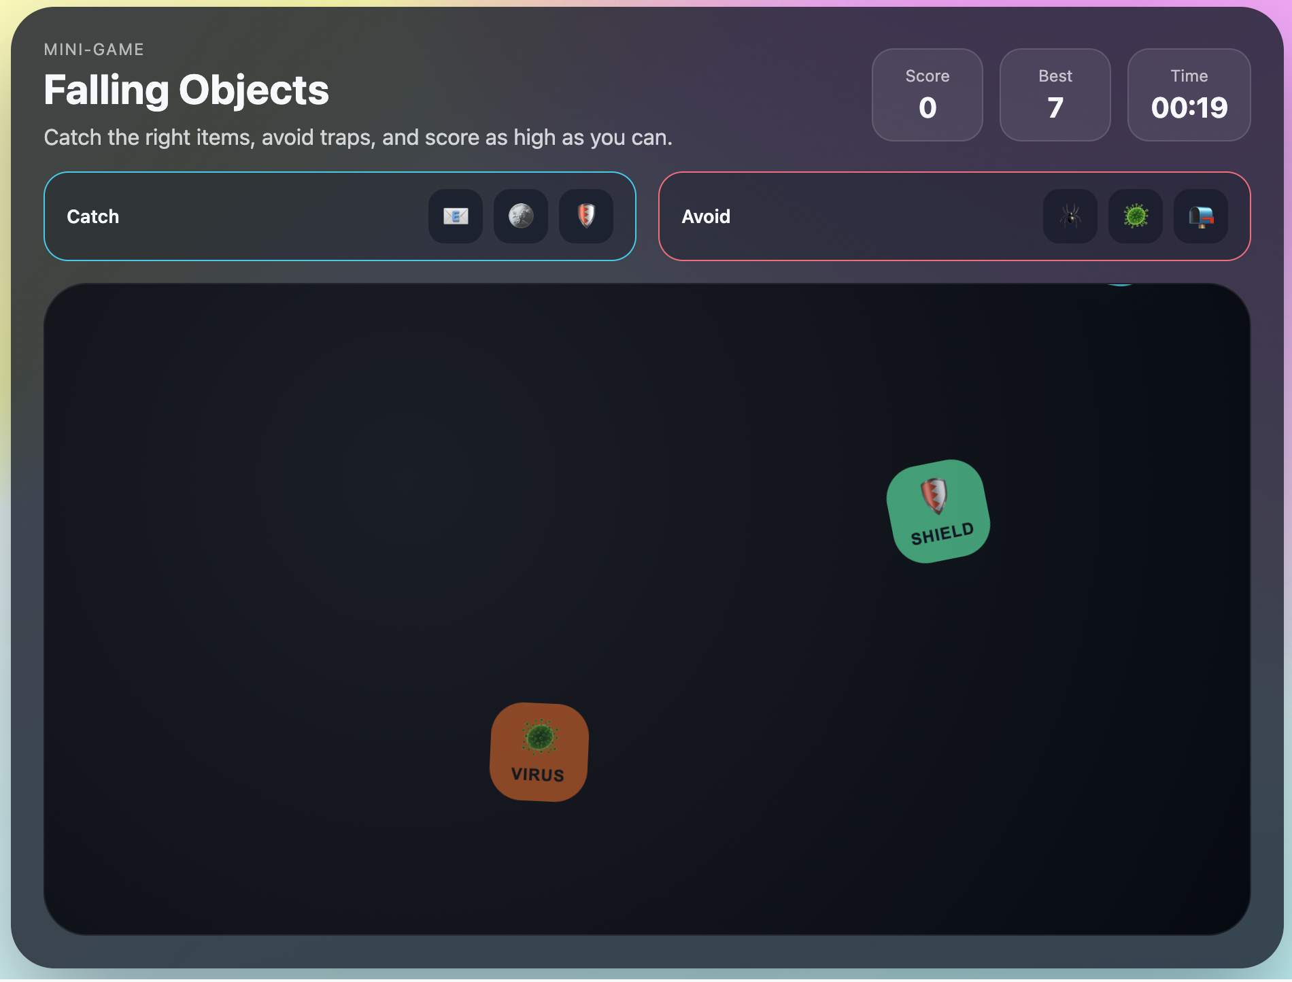Click the Avoid label

[706, 216]
